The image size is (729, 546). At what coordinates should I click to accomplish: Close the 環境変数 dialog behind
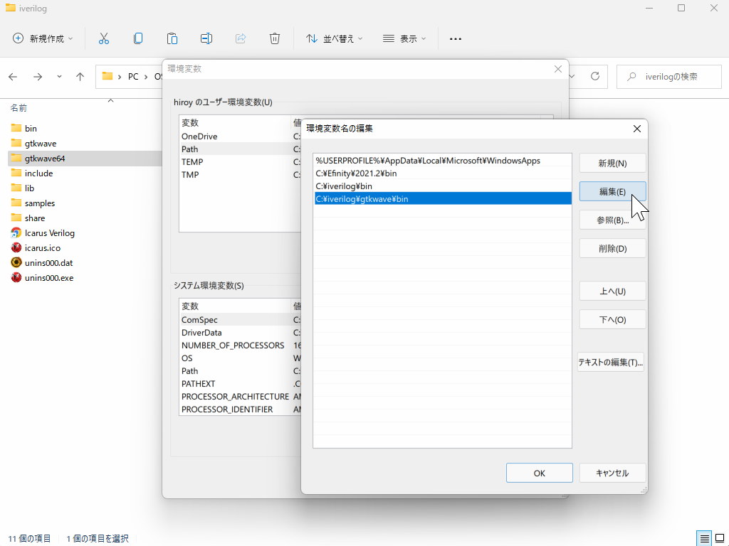click(558, 69)
